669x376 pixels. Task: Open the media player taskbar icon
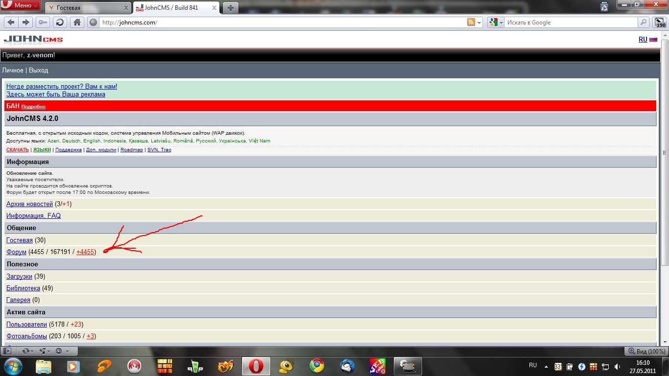click(73, 366)
